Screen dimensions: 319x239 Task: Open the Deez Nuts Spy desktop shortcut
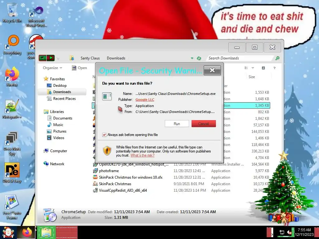12,143
